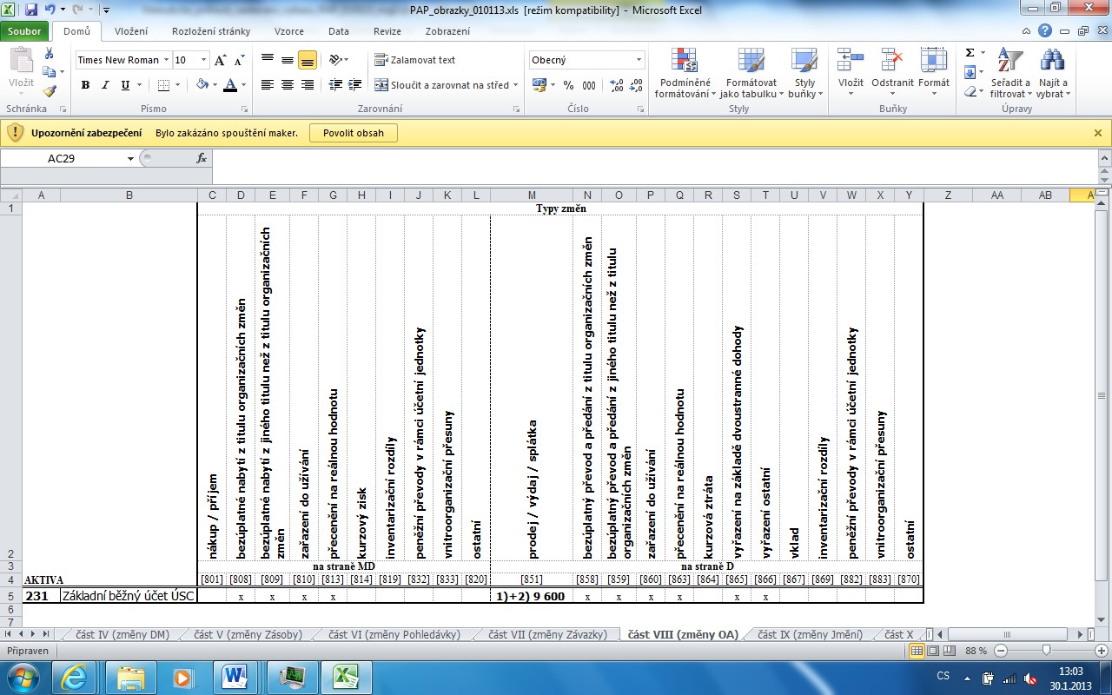Open Styly buňky gallery
This screenshot has width=1112, height=695.
pos(804,73)
